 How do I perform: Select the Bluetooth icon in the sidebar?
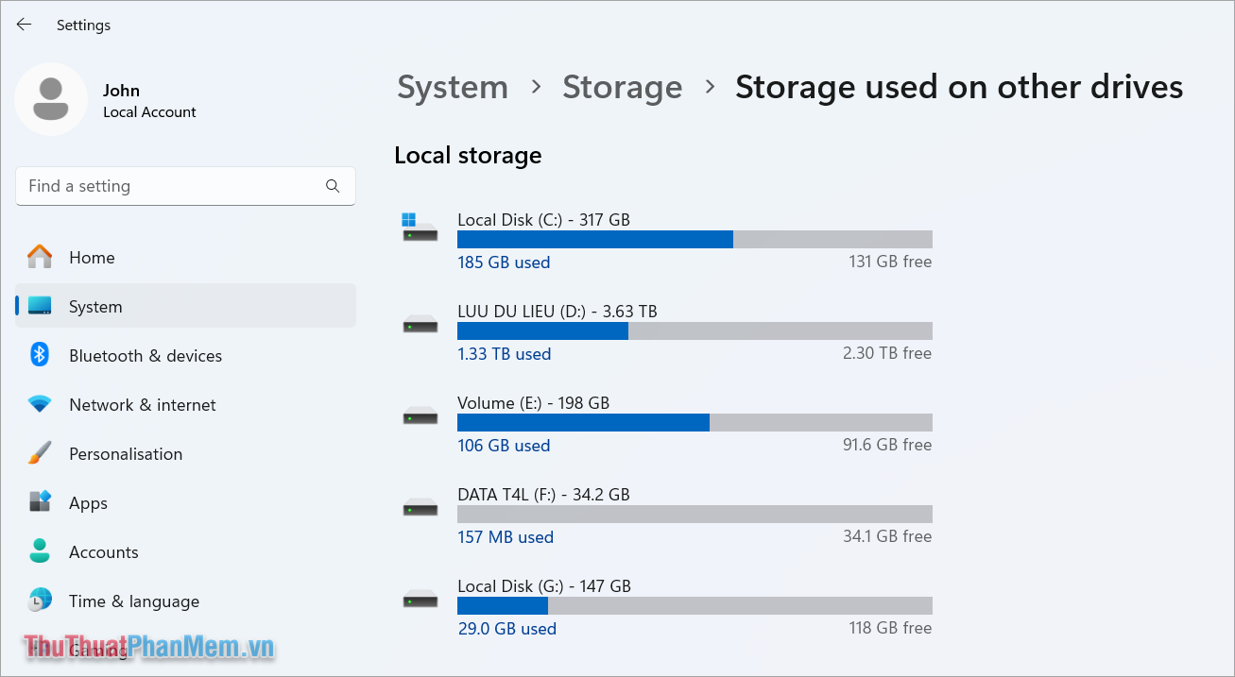(39, 355)
